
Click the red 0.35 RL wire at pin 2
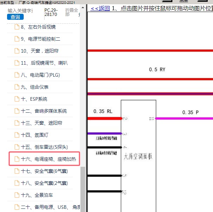pos(105,118)
